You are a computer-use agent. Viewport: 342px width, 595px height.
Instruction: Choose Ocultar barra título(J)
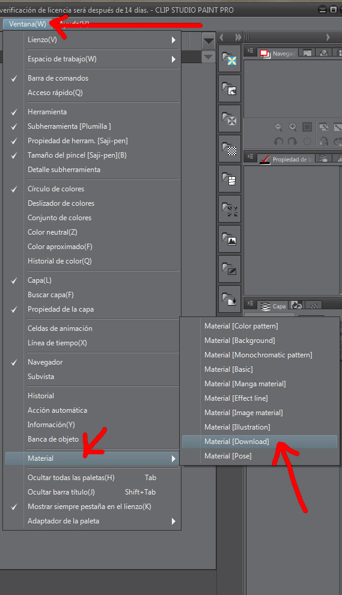92,492
